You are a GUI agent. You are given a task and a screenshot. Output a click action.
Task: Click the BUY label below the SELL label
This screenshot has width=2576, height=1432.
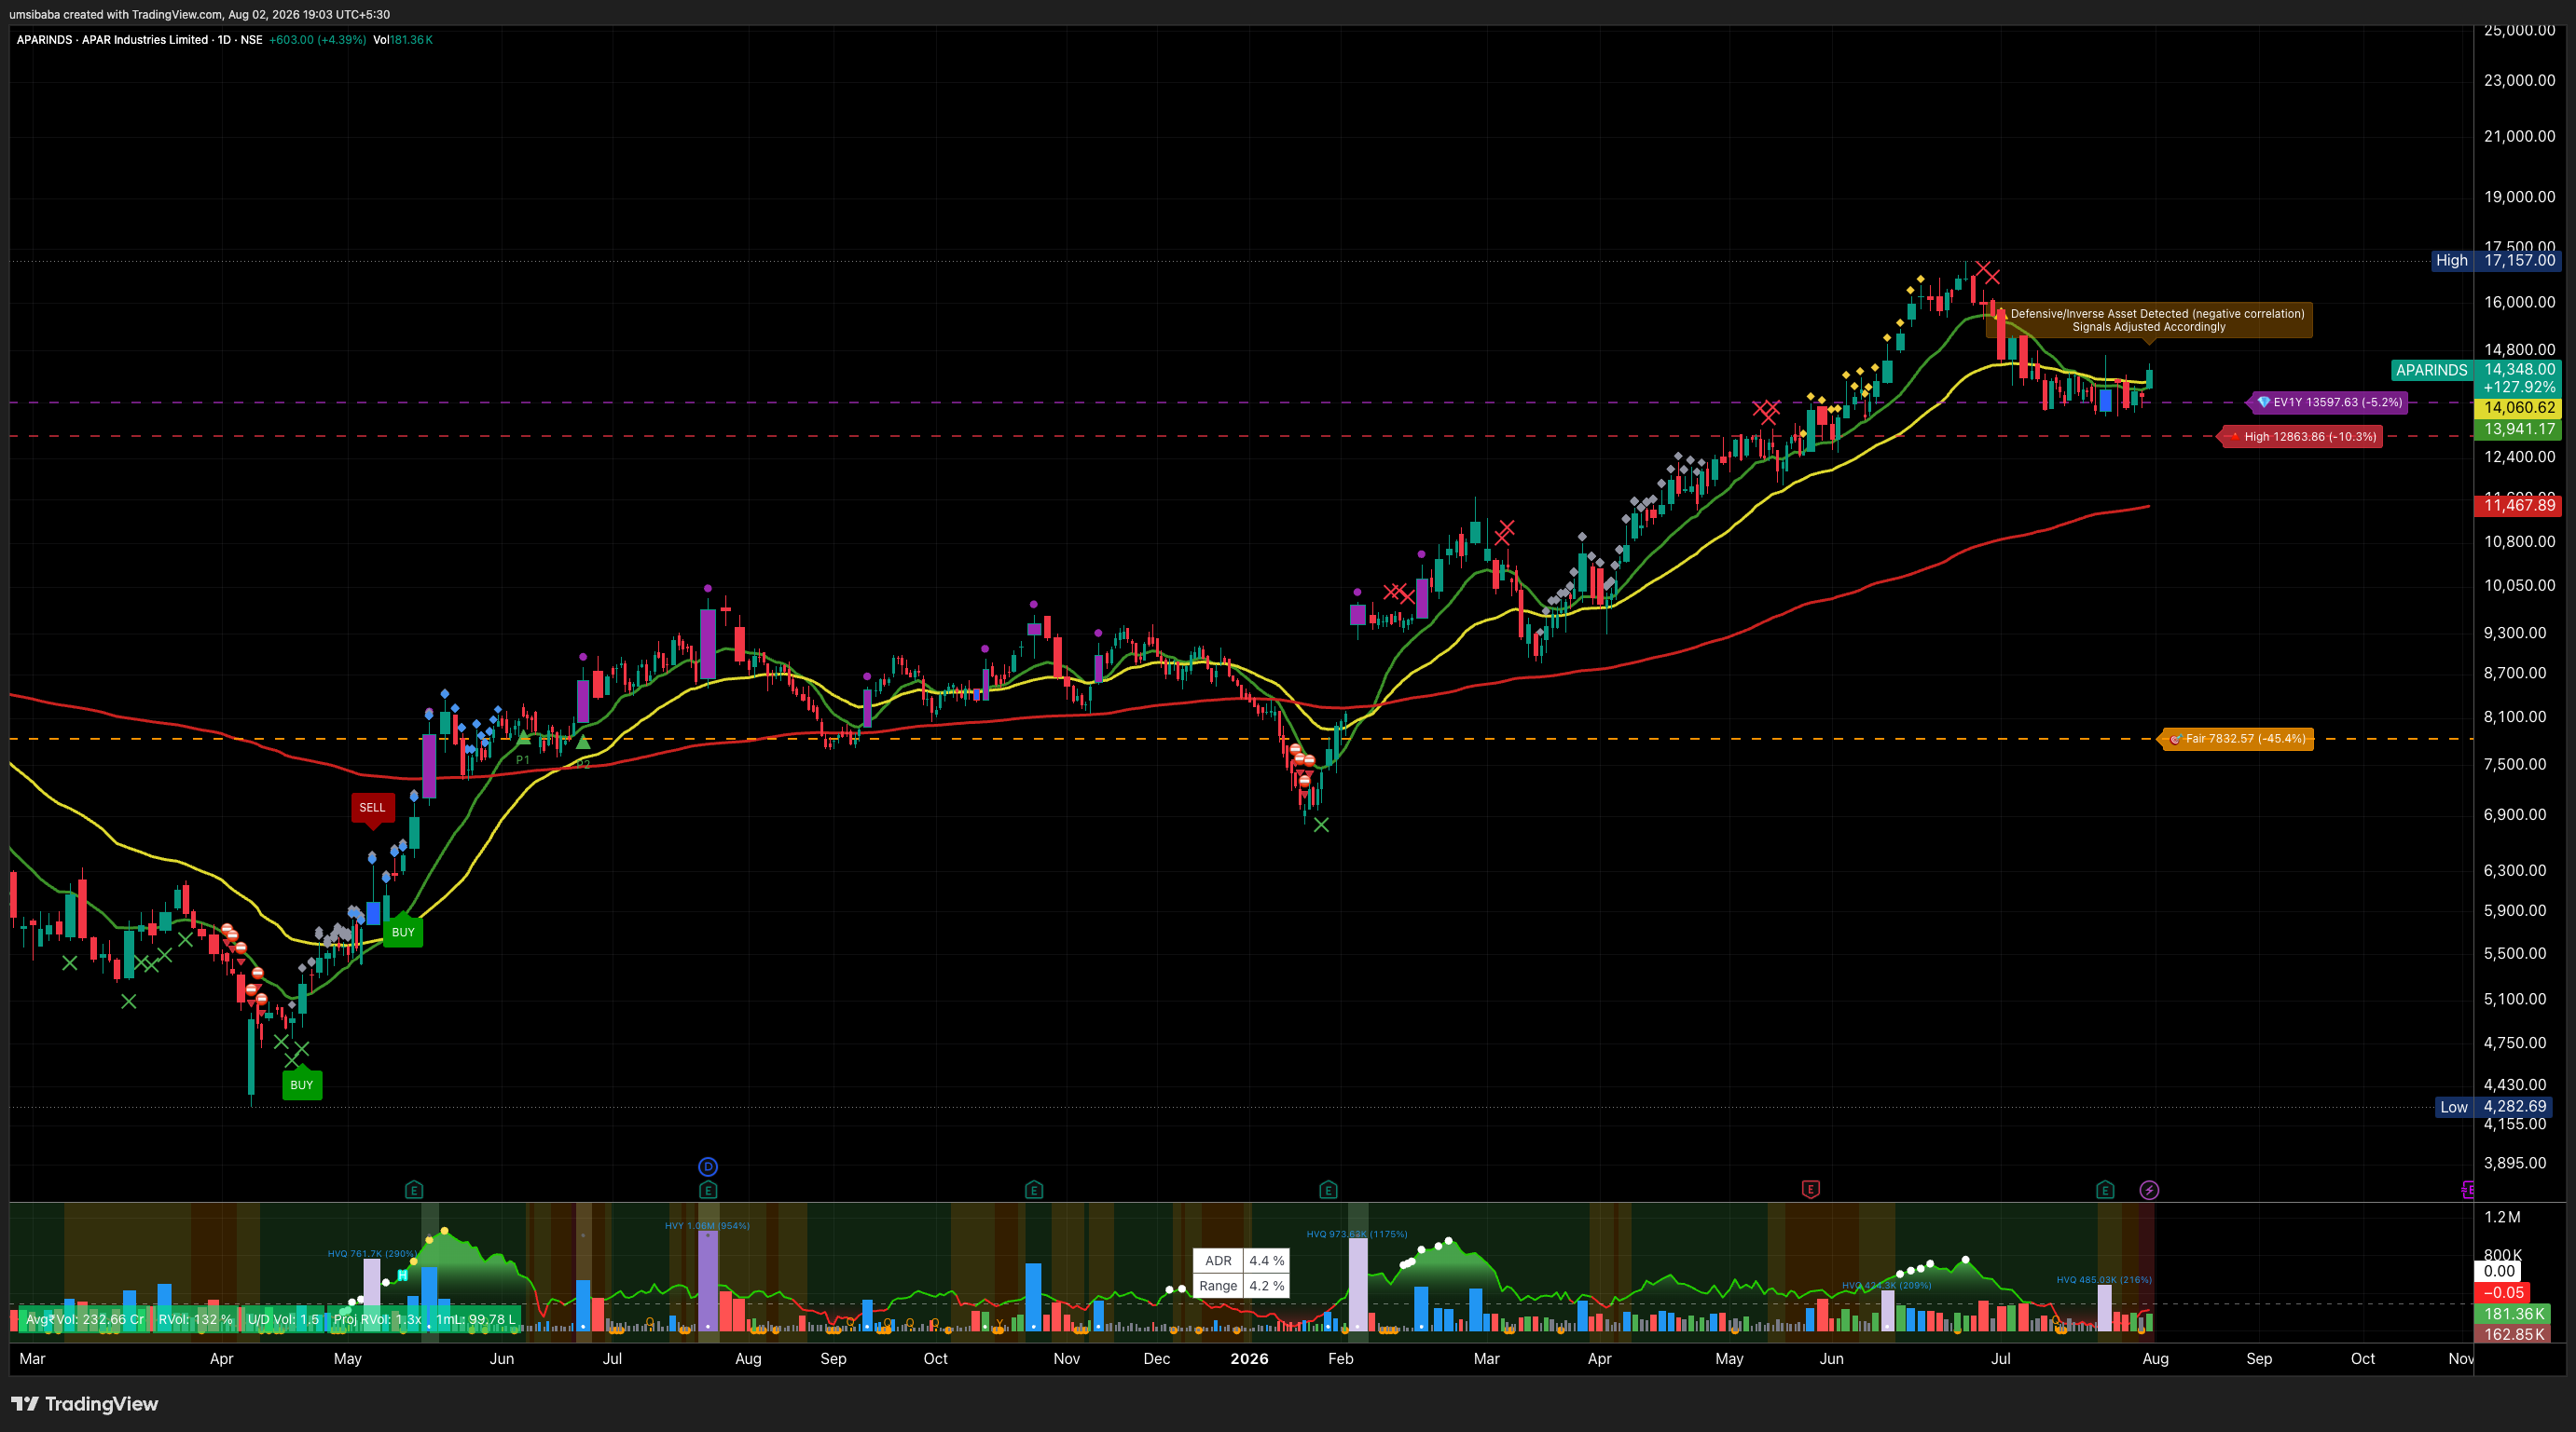403,932
